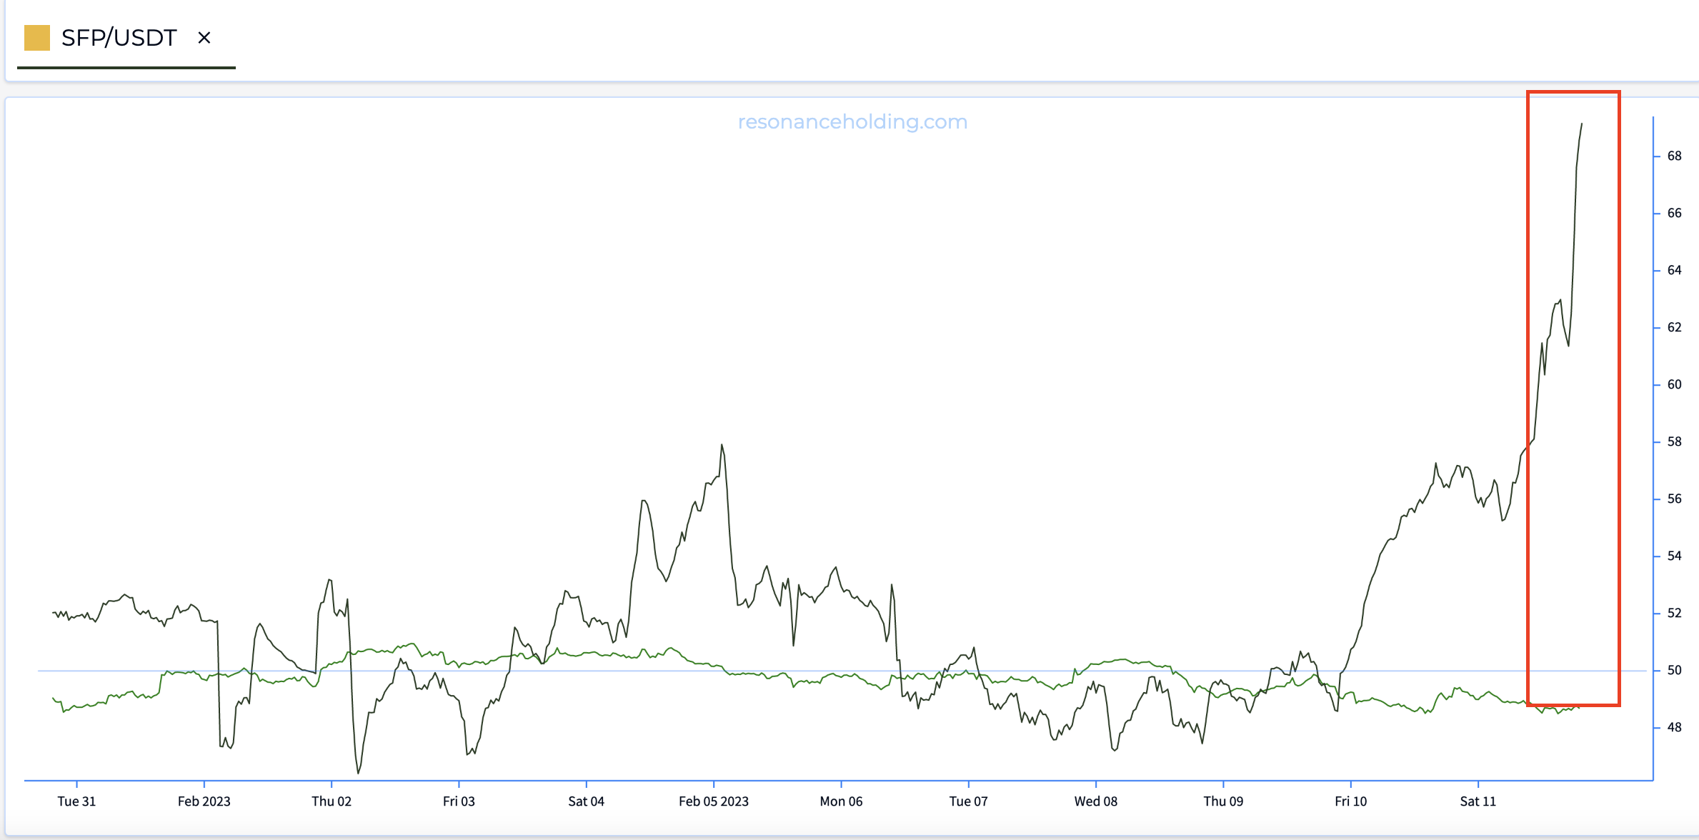Screen dimensions: 1699x840
Task: Open the resonanceholding.com watermark link
Action: tap(852, 121)
